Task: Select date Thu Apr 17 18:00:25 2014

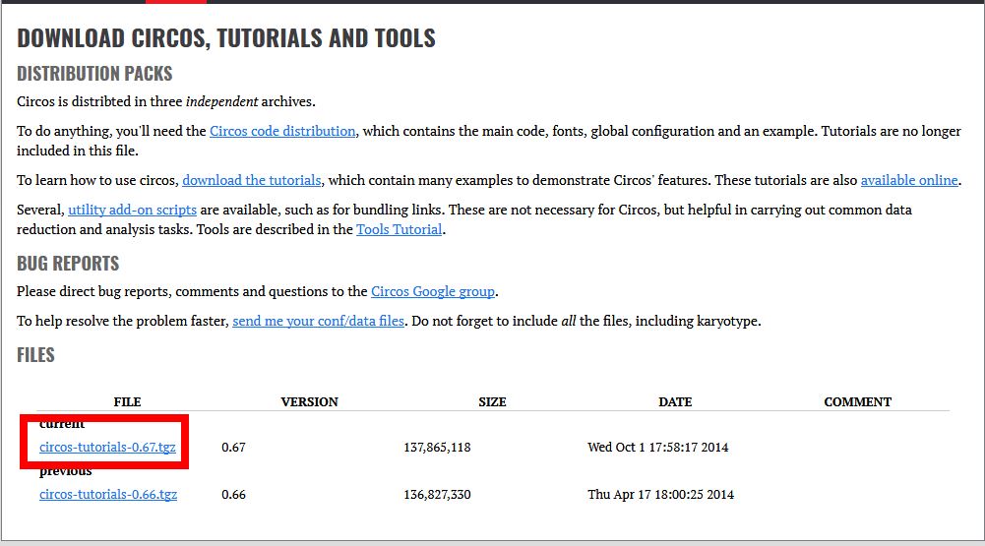Action: click(660, 495)
